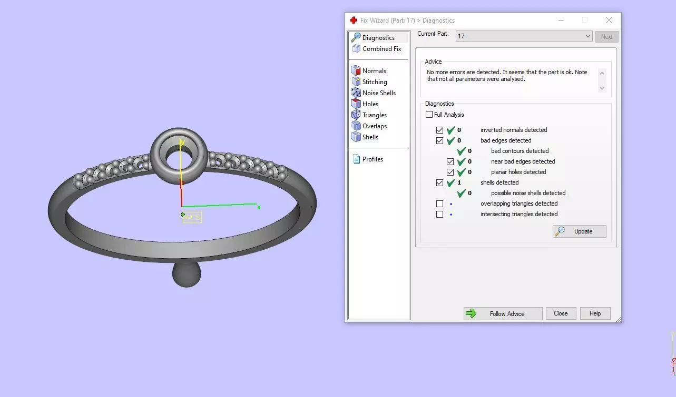Go to the Normals page
This screenshot has width=676, height=397.
[x=374, y=71]
